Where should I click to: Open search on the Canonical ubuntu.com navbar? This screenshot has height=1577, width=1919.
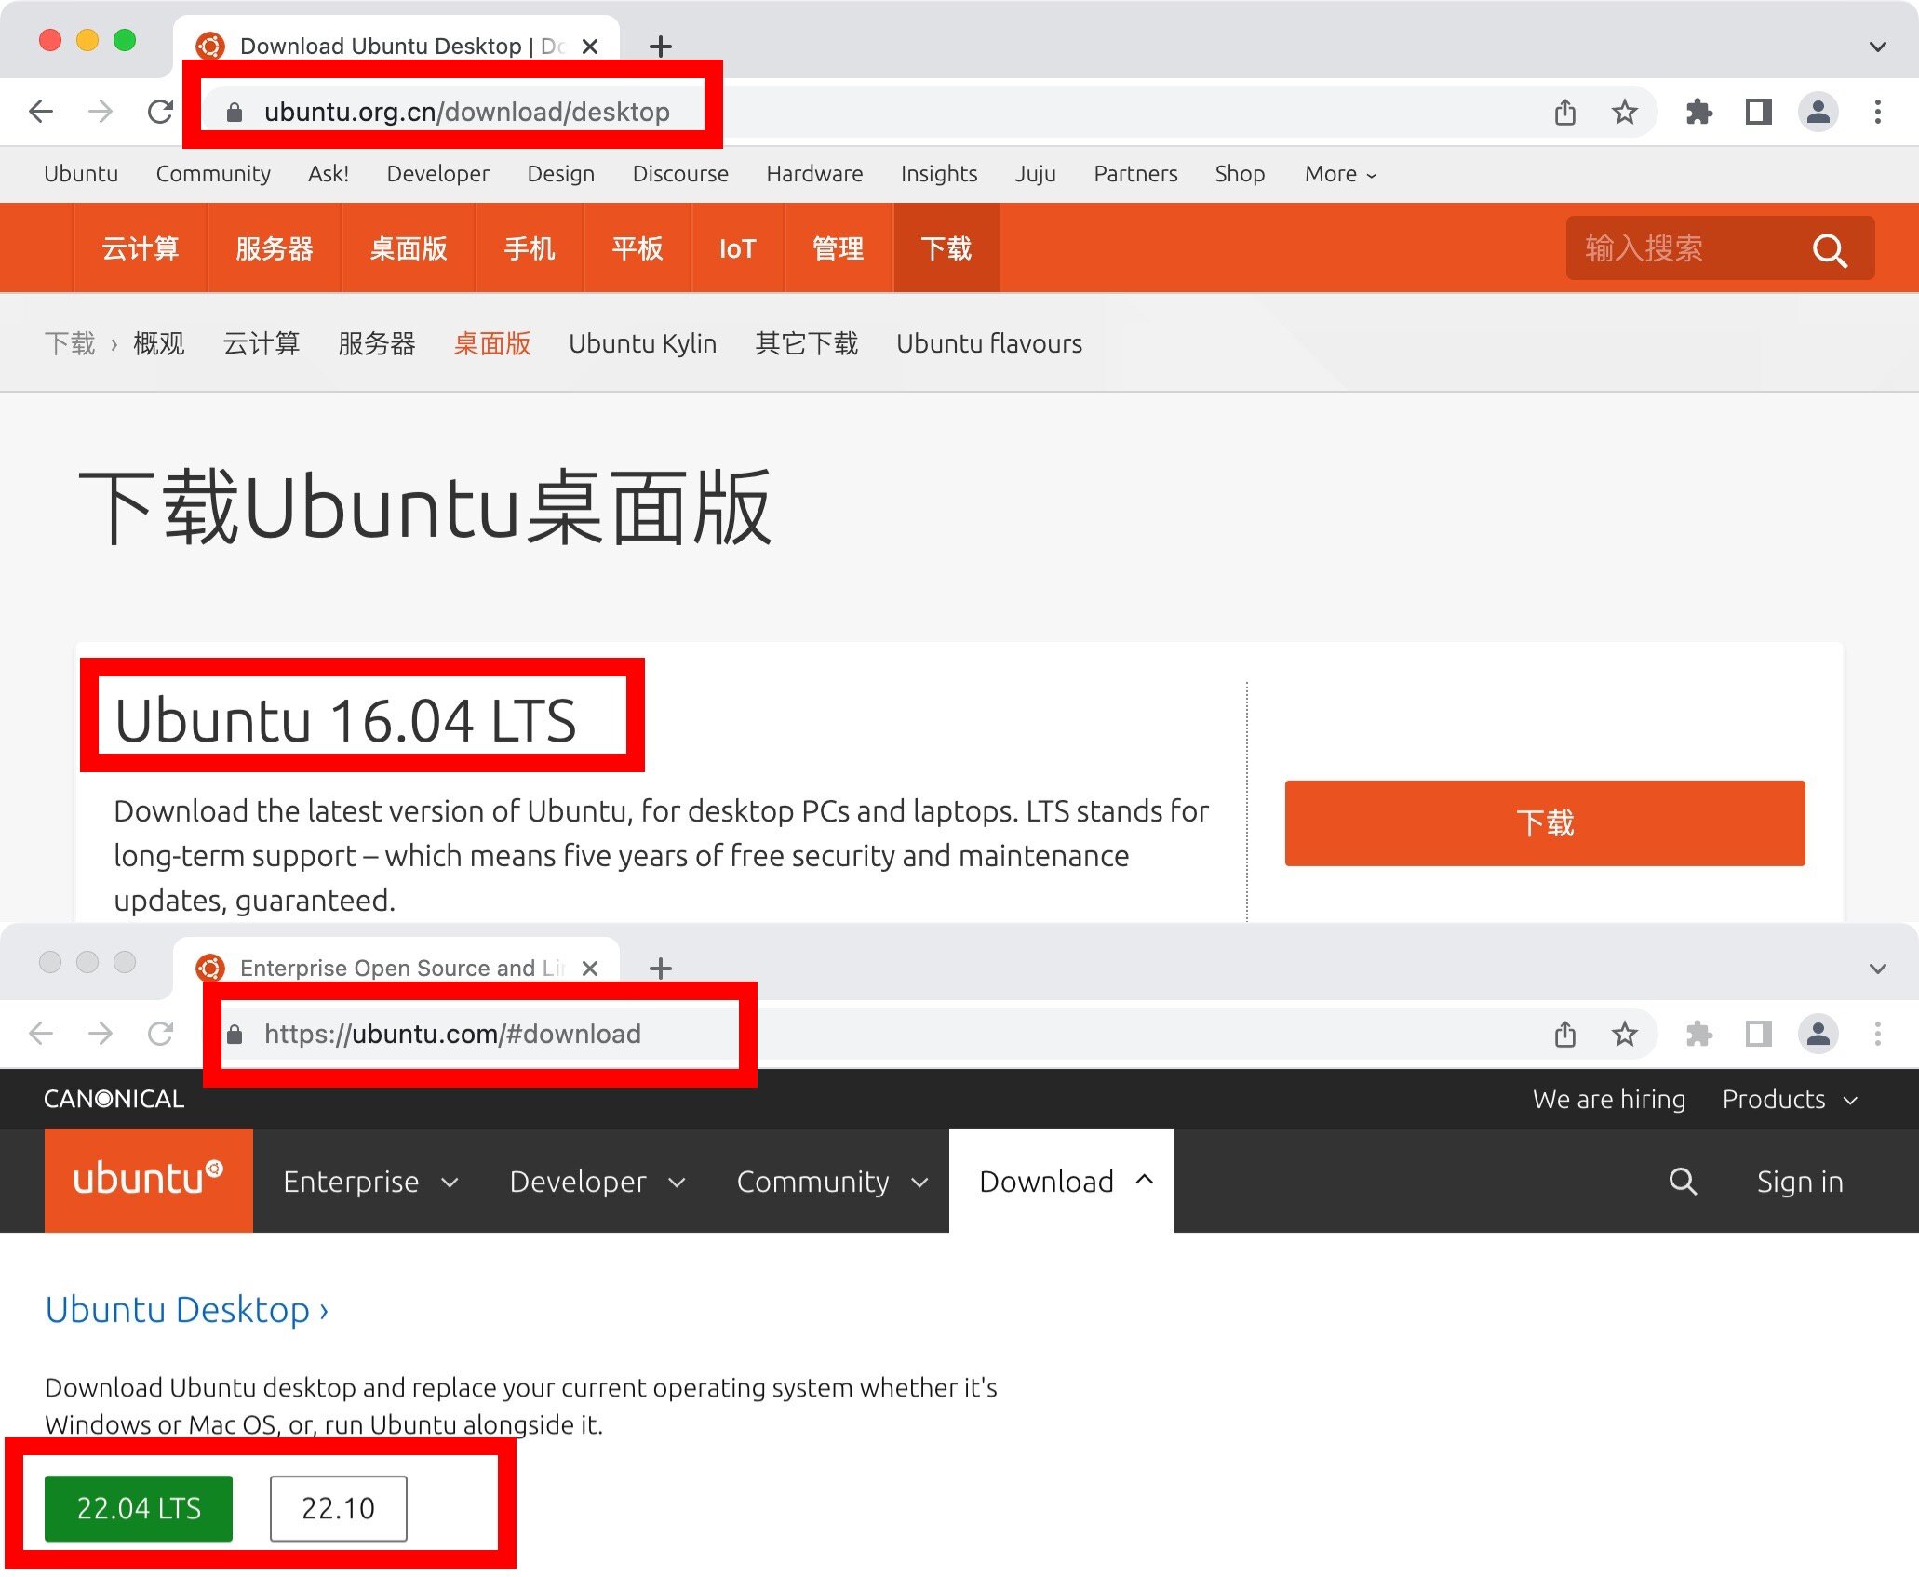1683,1181
